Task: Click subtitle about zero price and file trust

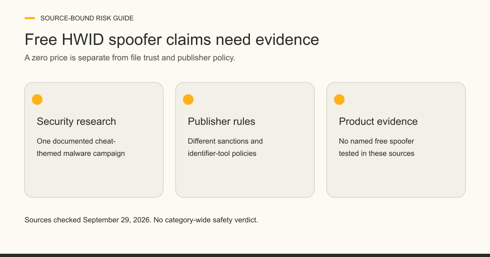Action: pos(130,58)
